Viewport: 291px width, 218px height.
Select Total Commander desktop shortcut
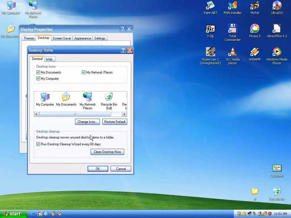[232, 33]
